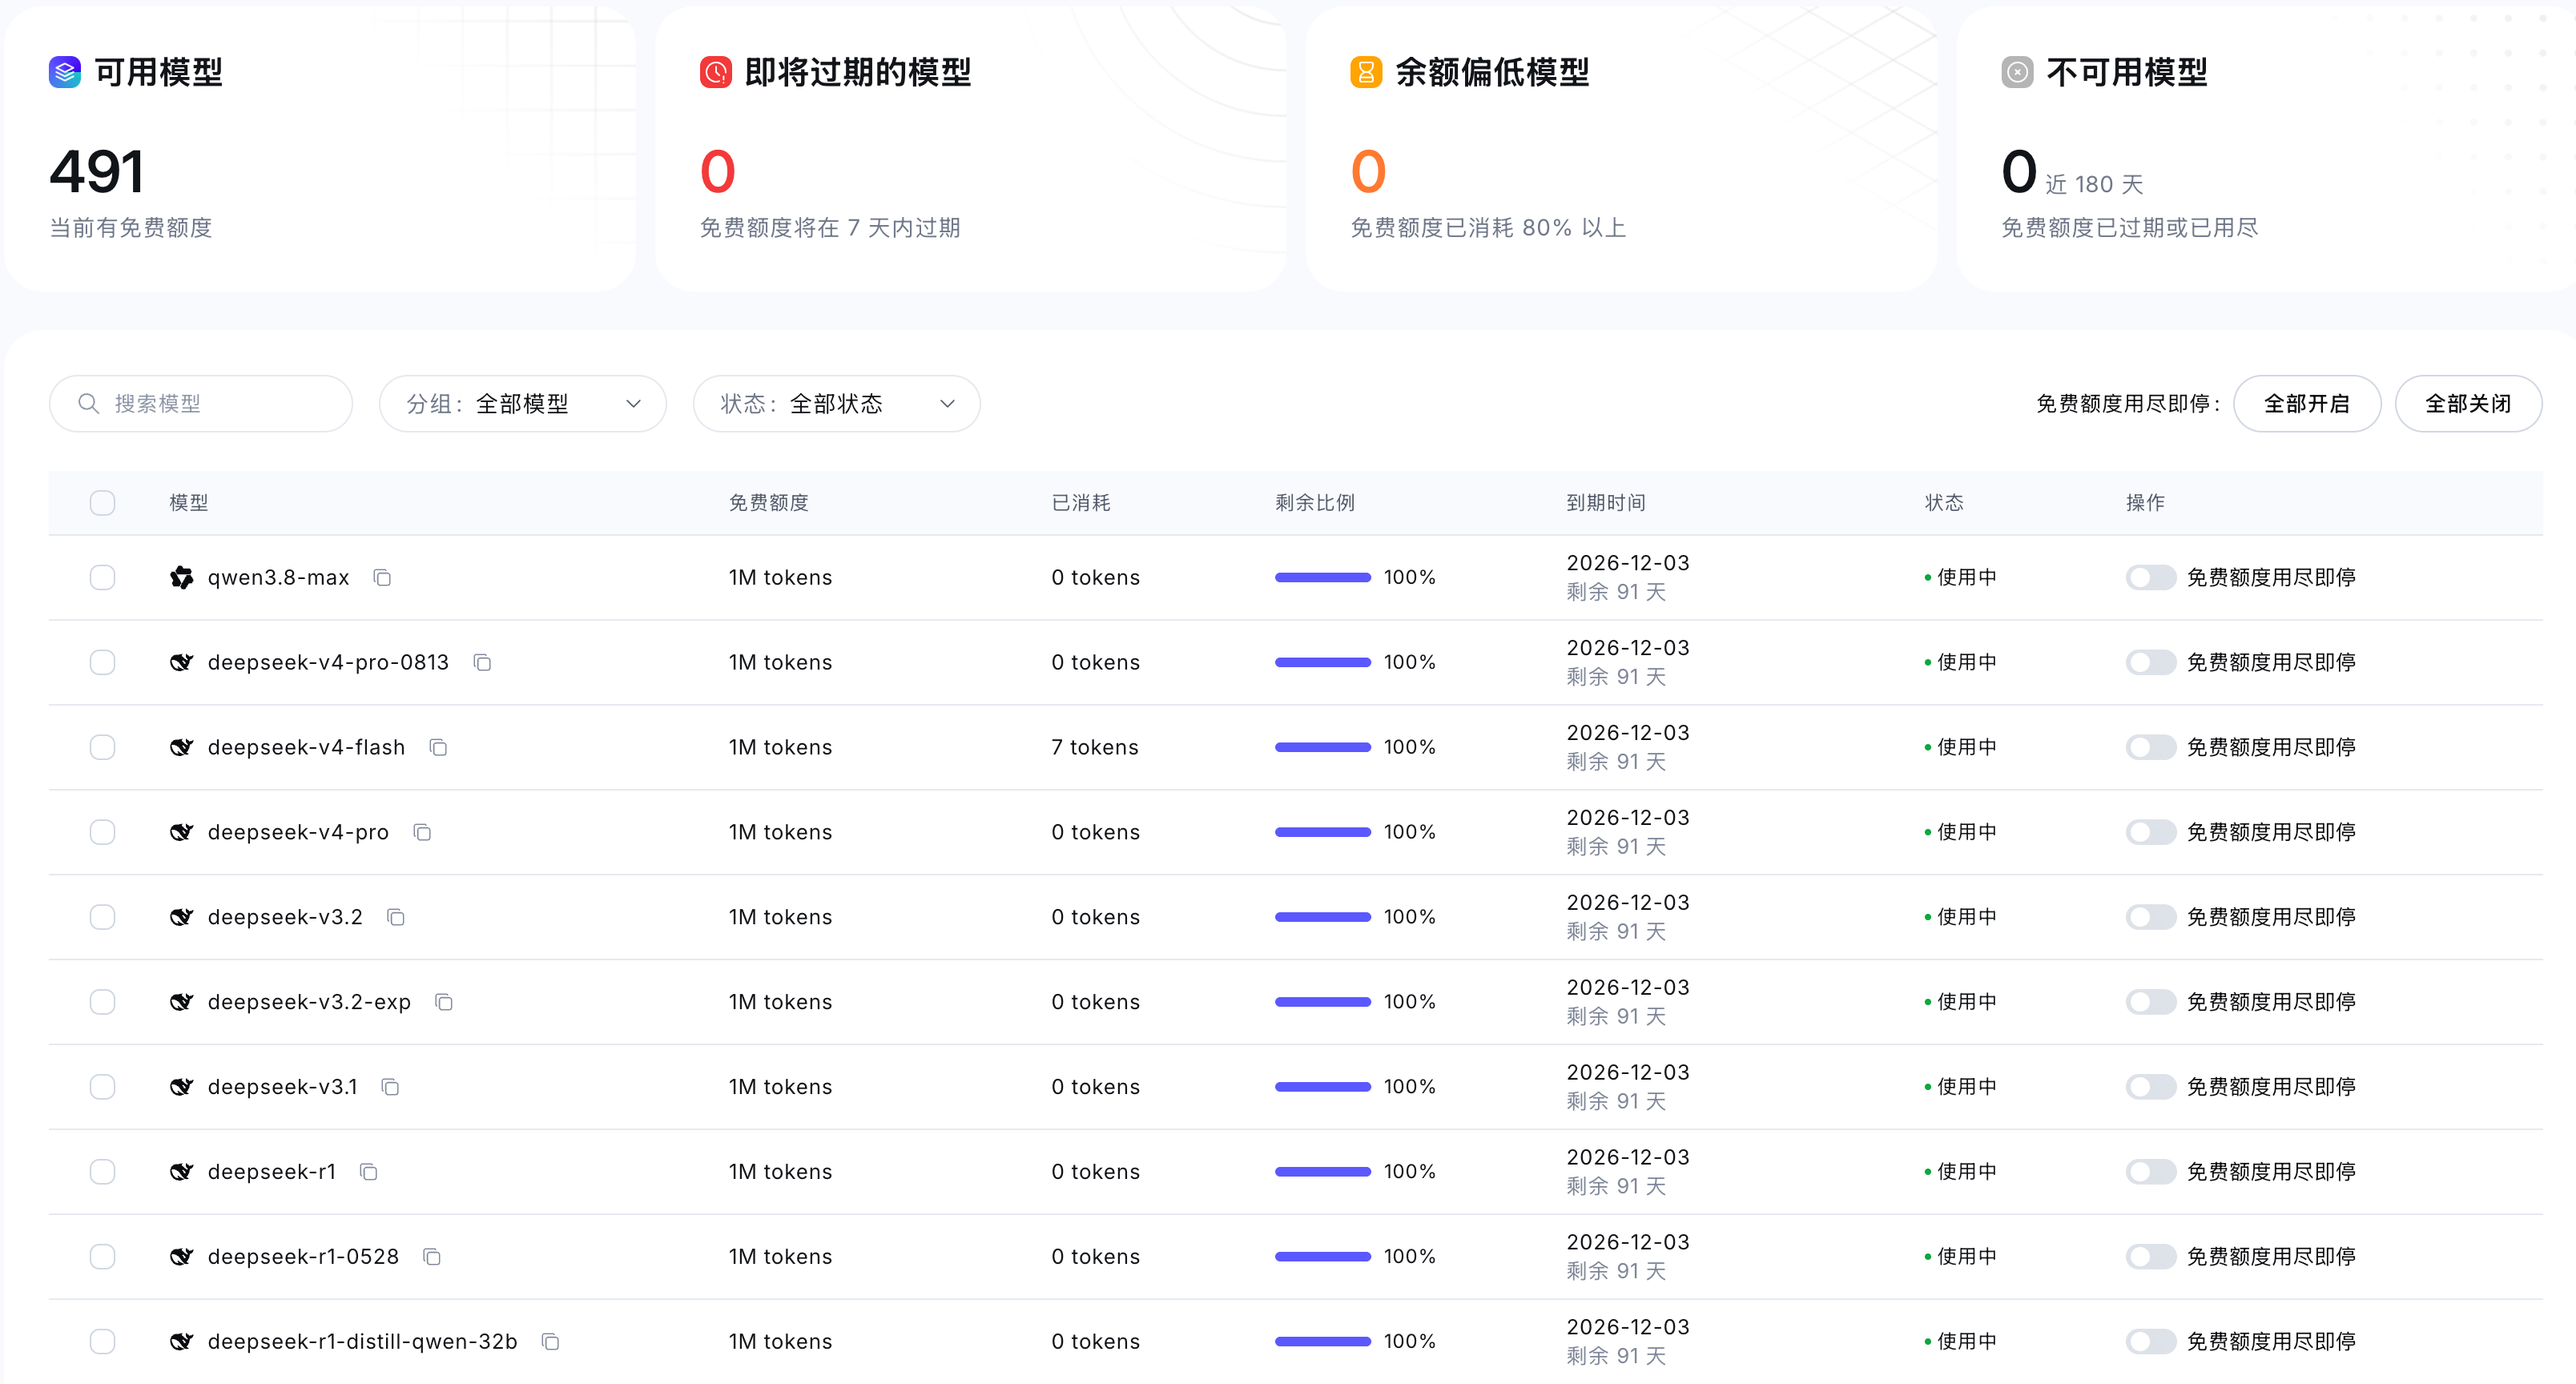Turn on 免费额度用尽即停 for deepseek-v3.1

[x=2151, y=1088]
